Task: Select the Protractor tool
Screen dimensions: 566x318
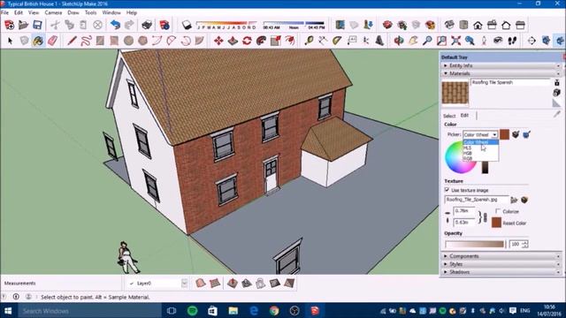Action: pyautogui.click(x=337, y=41)
